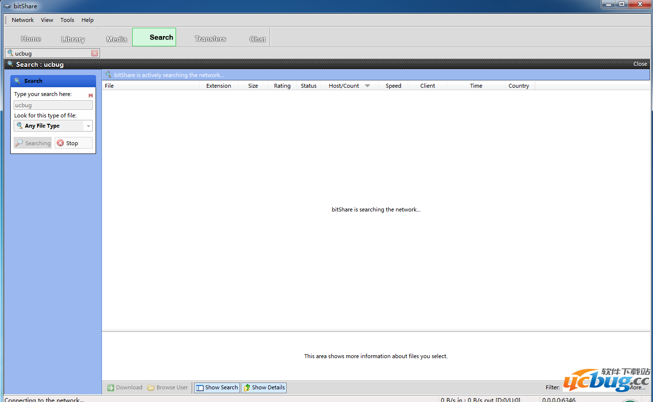Image resolution: width=653 pixels, height=402 pixels.
Task: Click the bitShare title bar app icon
Action: (x=7, y=6)
